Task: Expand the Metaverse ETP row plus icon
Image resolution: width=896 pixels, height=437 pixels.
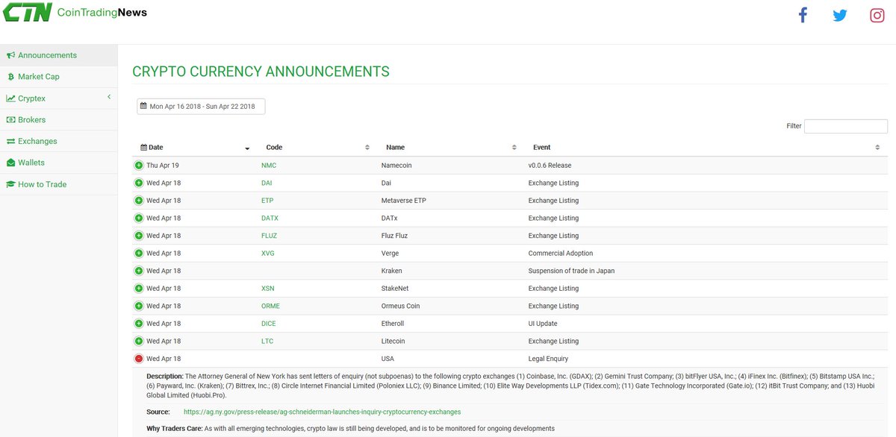Action: click(x=139, y=200)
